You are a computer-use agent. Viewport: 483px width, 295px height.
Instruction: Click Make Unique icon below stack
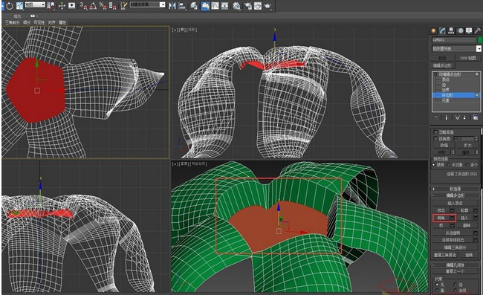[x=457, y=117]
